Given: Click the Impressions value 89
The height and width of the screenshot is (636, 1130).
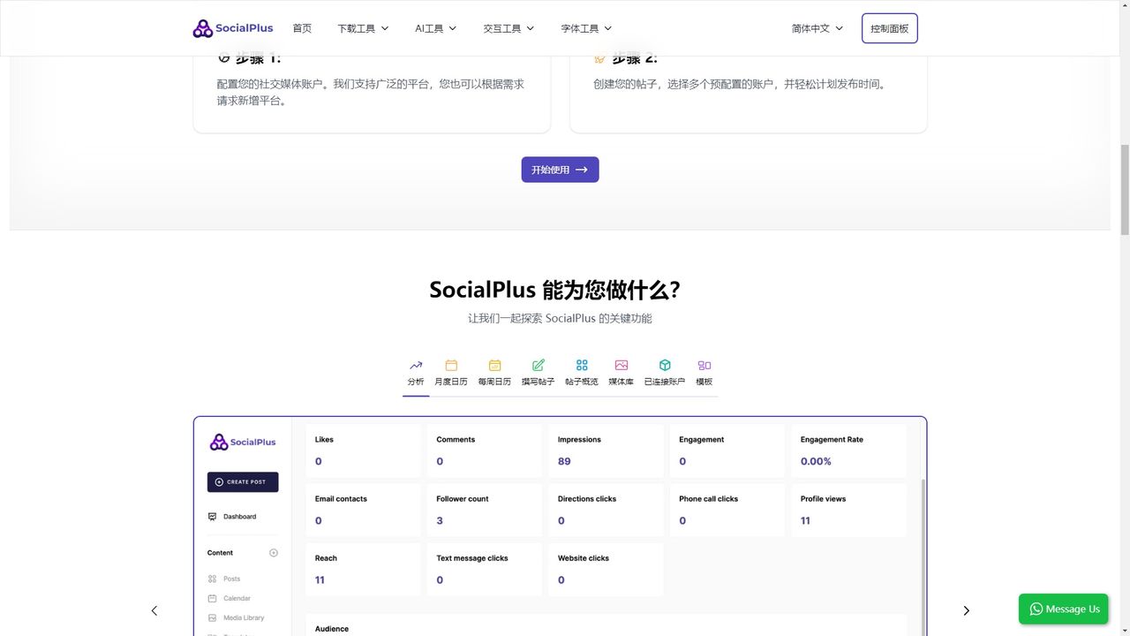Looking at the screenshot, I should [x=564, y=461].
